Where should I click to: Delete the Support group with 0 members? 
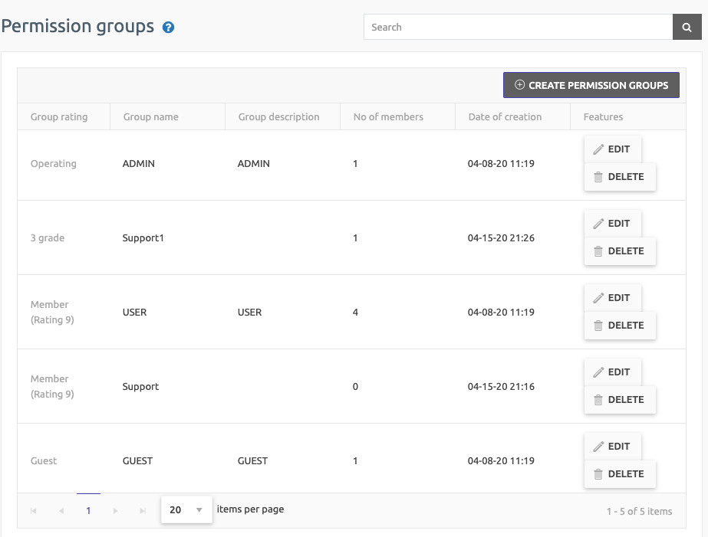(x=619, y=400)
